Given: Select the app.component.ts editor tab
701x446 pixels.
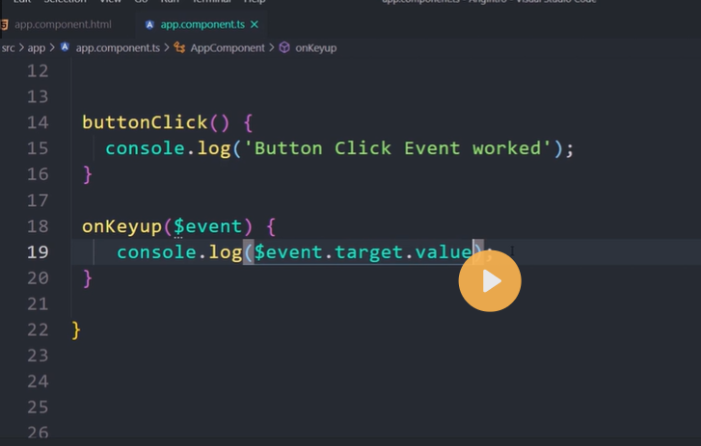Looking at the screenshot, I should pyautogui.click(x=202, y=24).
